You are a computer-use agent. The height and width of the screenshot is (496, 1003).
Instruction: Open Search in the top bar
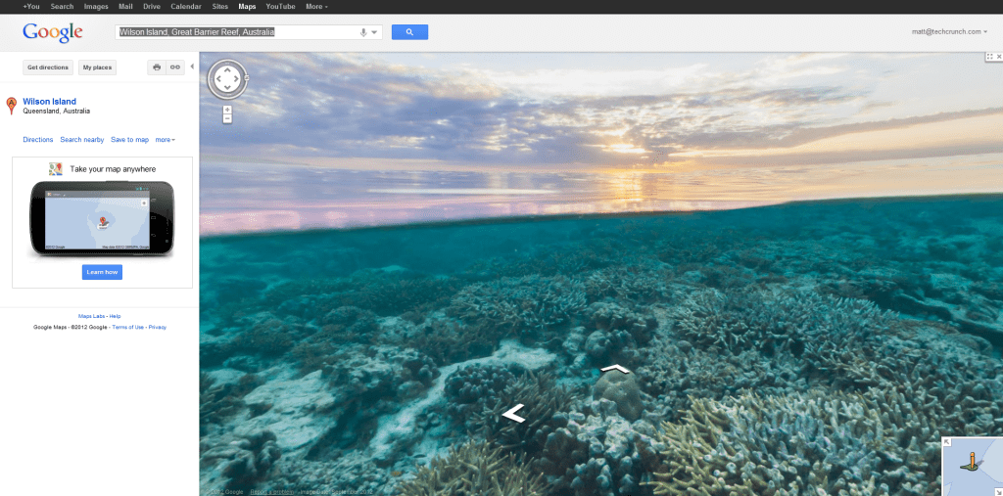click(x=62, y=7)
